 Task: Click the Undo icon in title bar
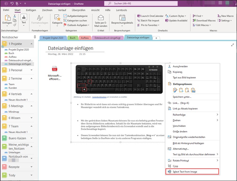[x=12, y=3]
